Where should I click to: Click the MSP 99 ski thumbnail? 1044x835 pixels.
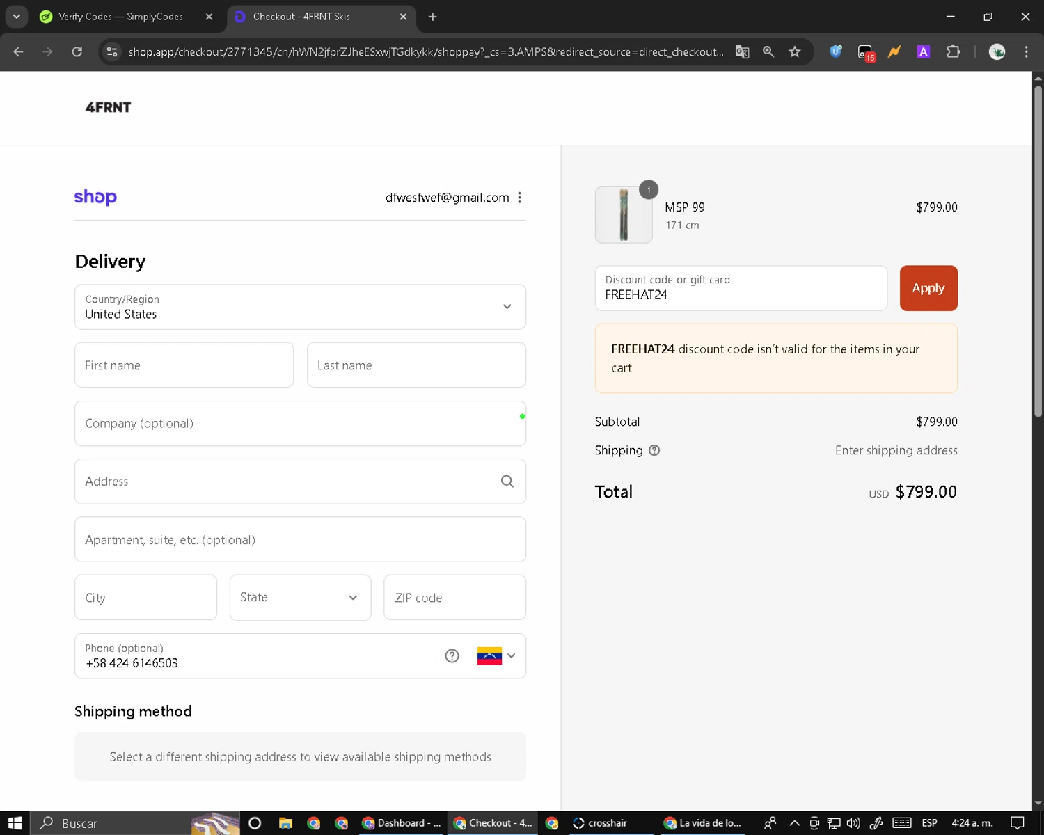pos(624,215)
